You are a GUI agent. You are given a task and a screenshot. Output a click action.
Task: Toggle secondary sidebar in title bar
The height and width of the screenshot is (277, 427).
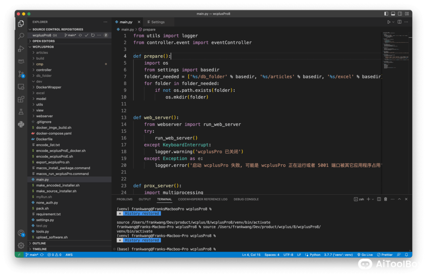point(400,14)
